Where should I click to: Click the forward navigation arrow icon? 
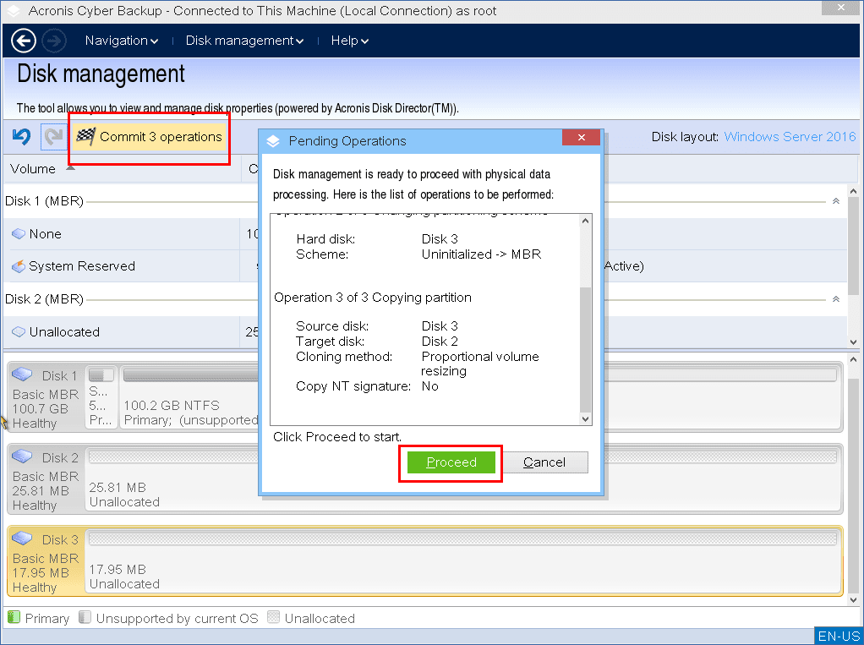point(54,41)
